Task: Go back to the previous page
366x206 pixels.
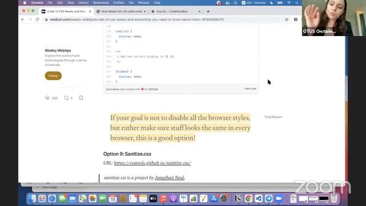Action: point(23,19)
